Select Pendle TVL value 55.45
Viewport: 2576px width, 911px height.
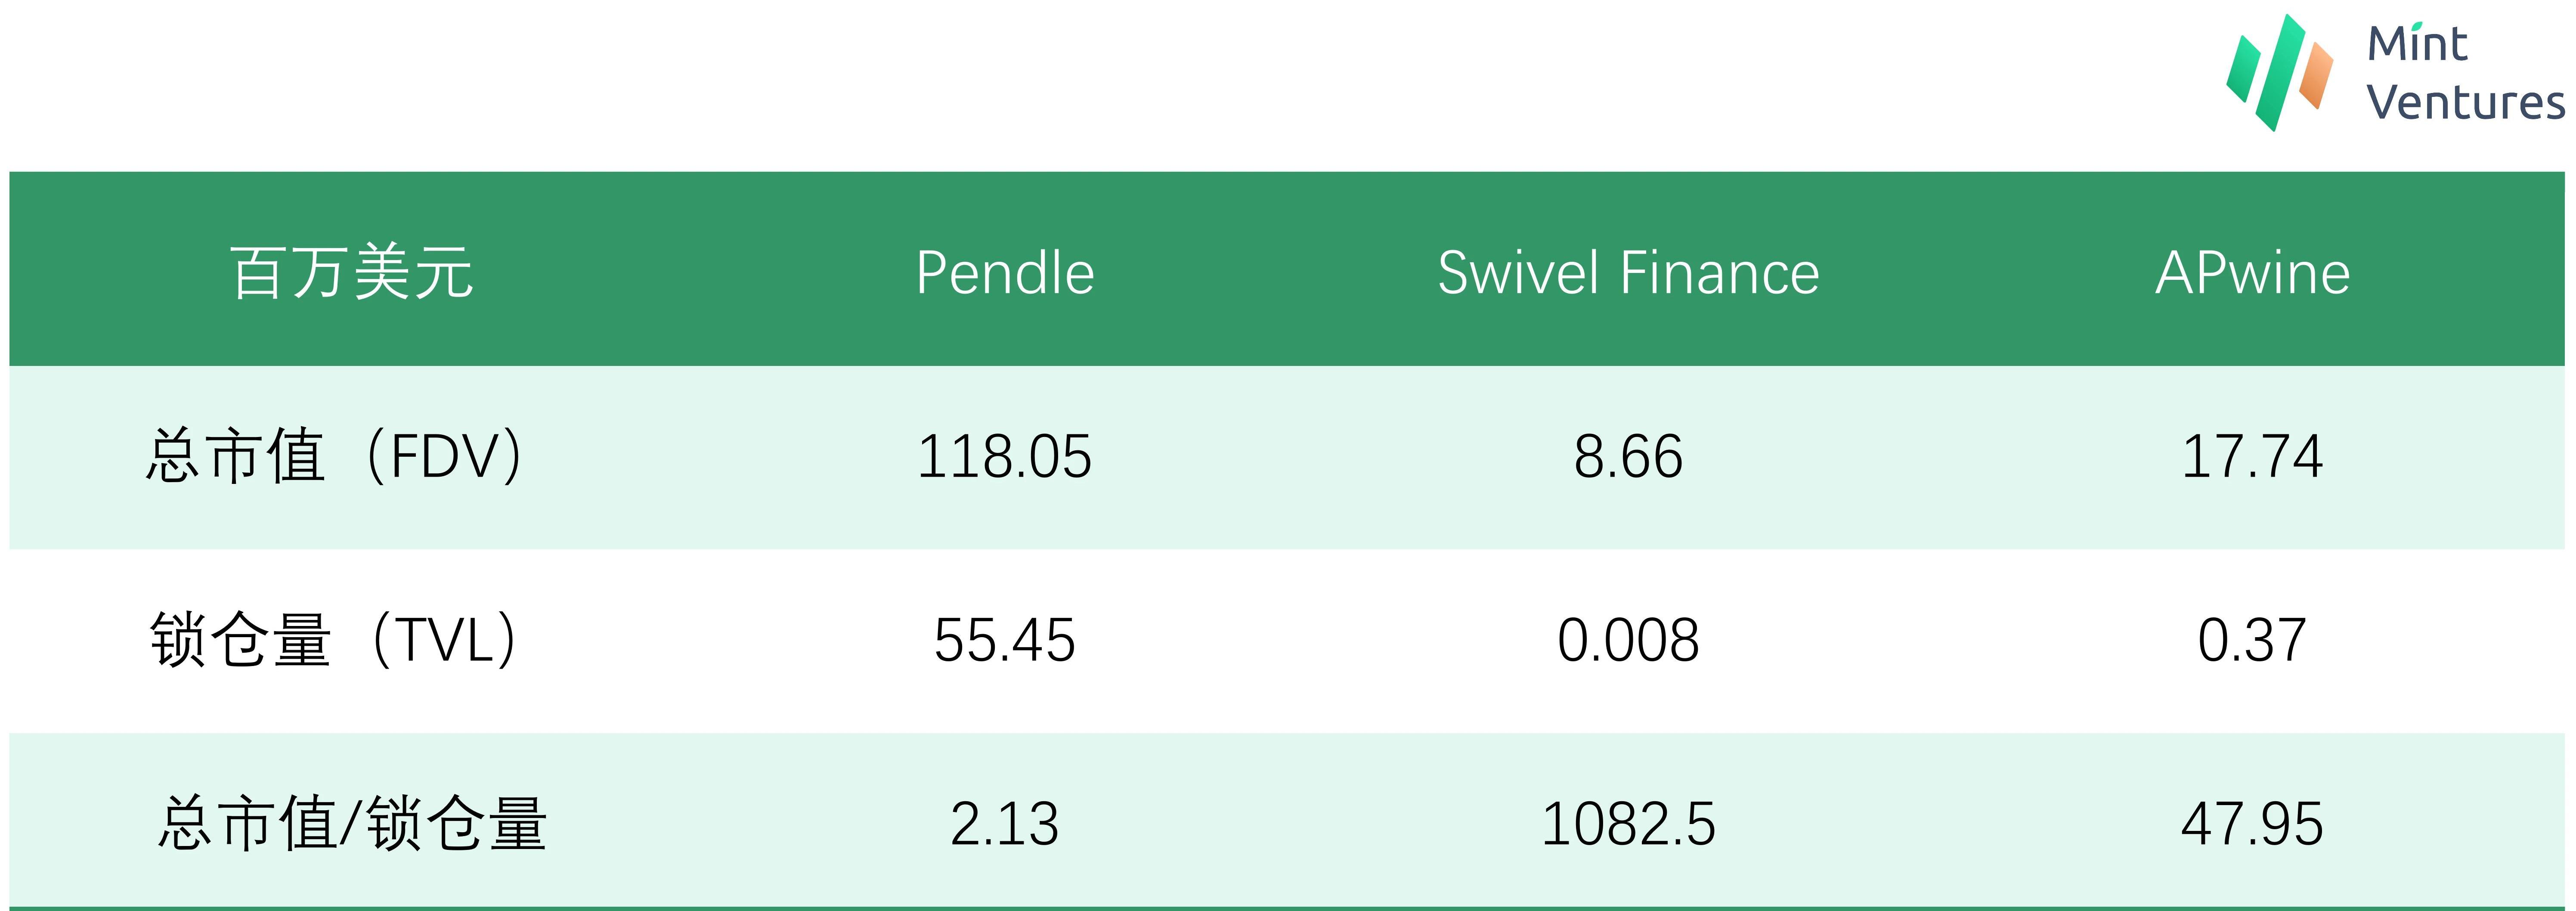tap(1005, 641)
